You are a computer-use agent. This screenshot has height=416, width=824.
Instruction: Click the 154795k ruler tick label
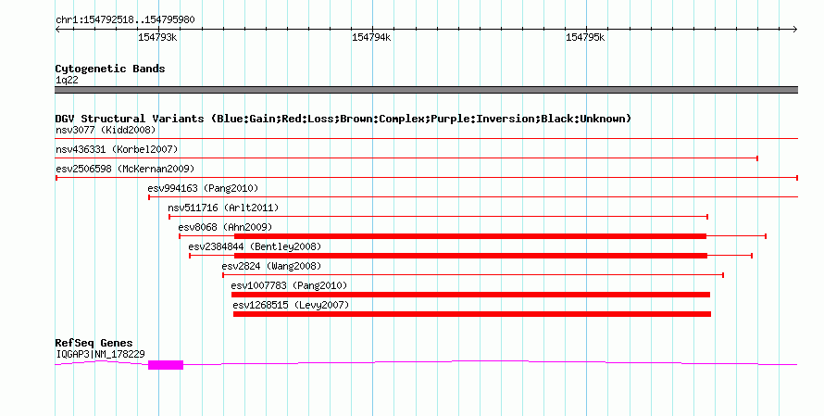585,37
